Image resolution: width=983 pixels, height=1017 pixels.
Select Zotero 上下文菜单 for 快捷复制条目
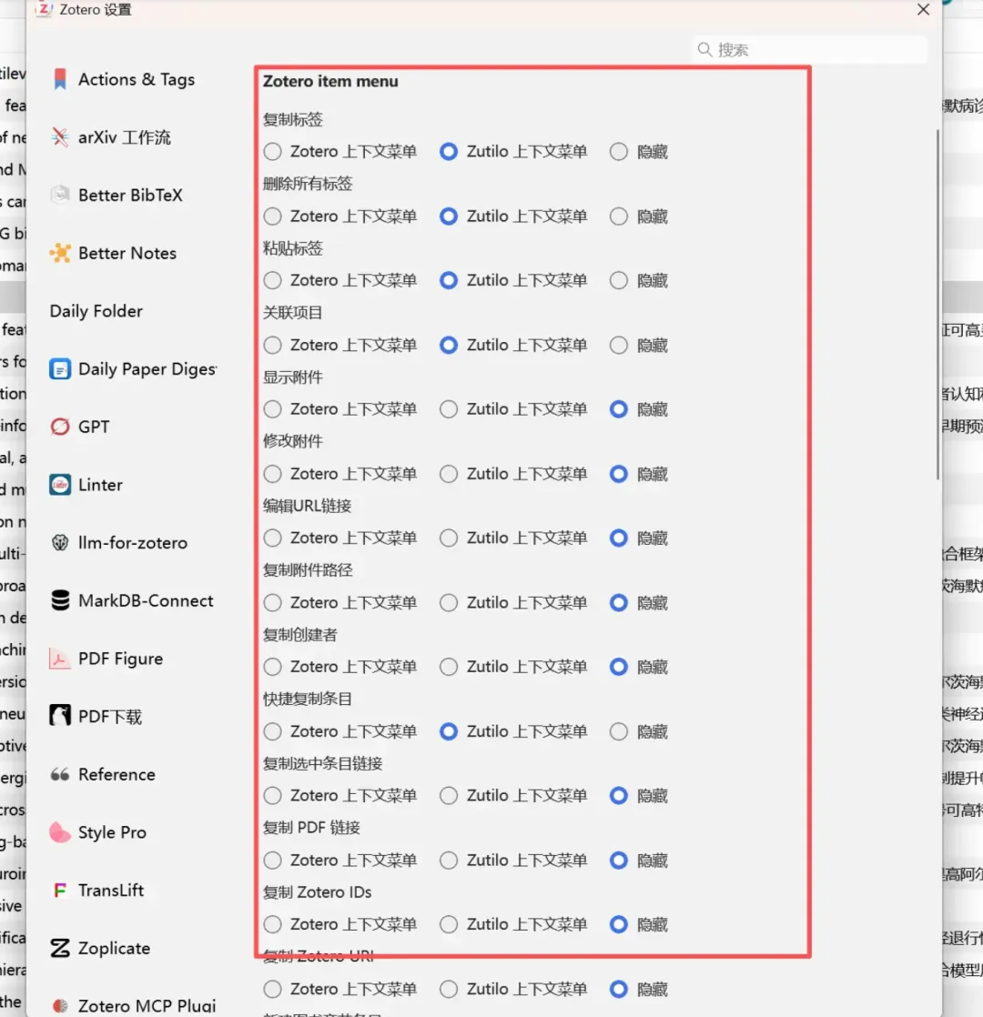click(272, 731)
